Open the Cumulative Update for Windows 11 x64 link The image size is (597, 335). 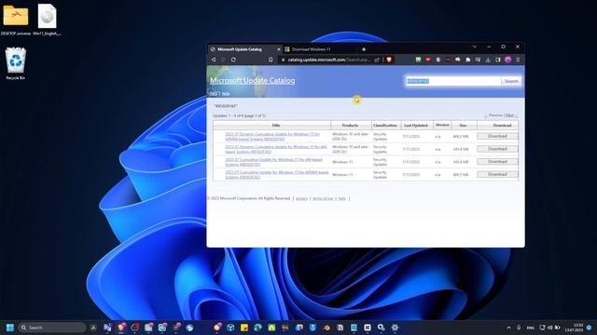[x=273, y=162]
